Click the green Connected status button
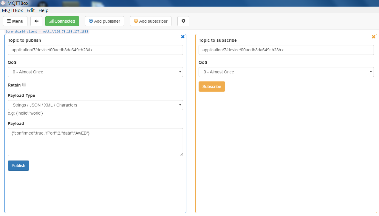The width and height of the screenshot is (379, 216). pos(62,21)
